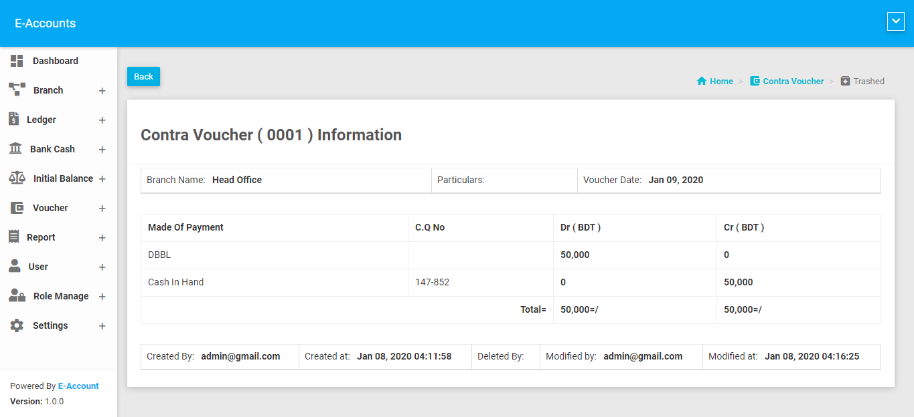Expand the Branch submenu plus sign
This screenshot has height=417, width=914.
102,91
